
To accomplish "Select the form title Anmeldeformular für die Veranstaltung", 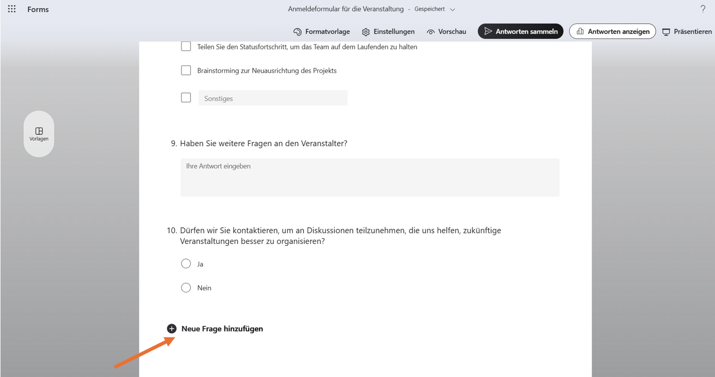I will 345,9.
